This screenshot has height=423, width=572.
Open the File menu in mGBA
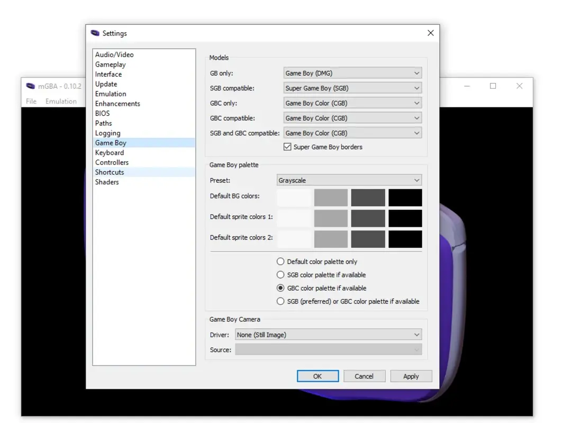click(31, 101)
